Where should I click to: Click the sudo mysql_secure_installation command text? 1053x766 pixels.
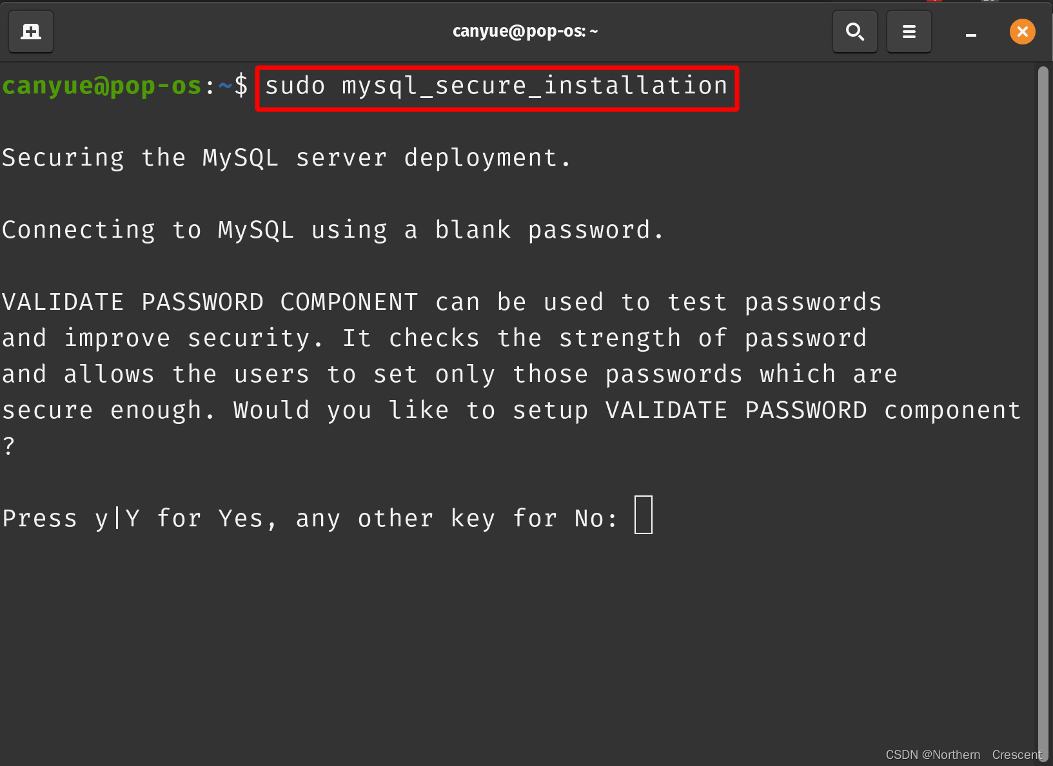click(x=497, y=86)
